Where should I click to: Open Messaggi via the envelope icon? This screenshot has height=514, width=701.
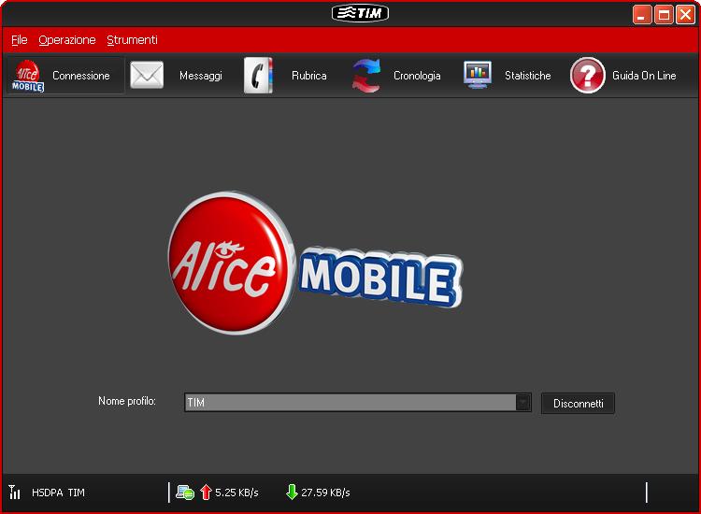pos(147,76)
